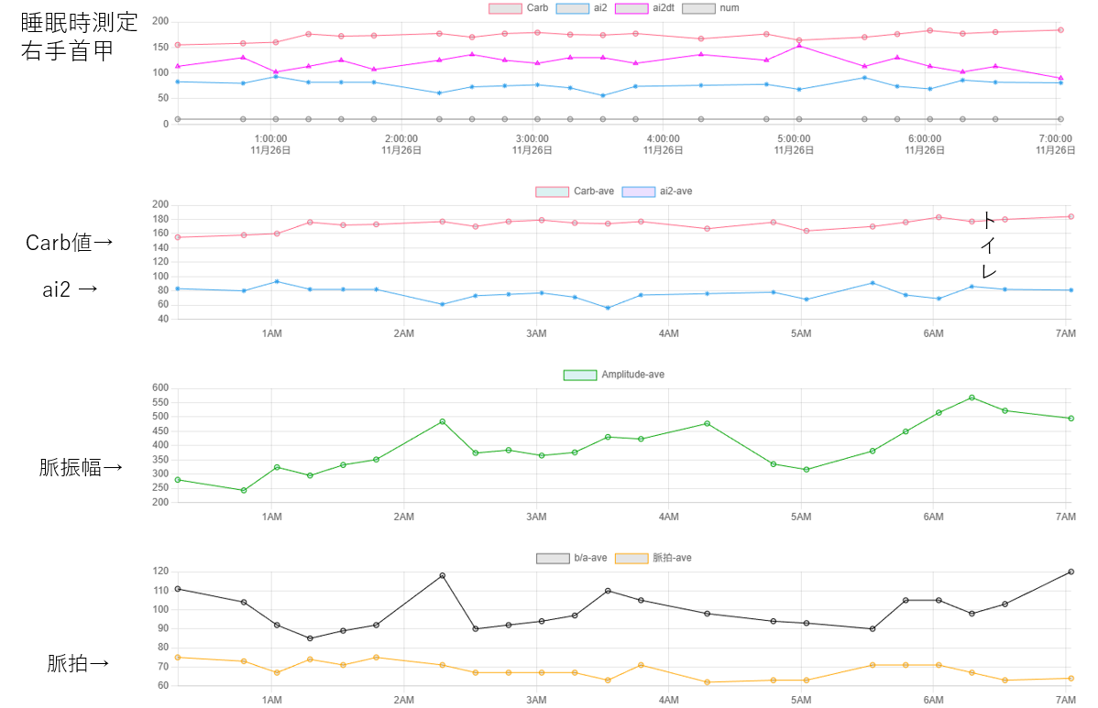Toggle the ai2-ave legend entry

tap(637, 191)
